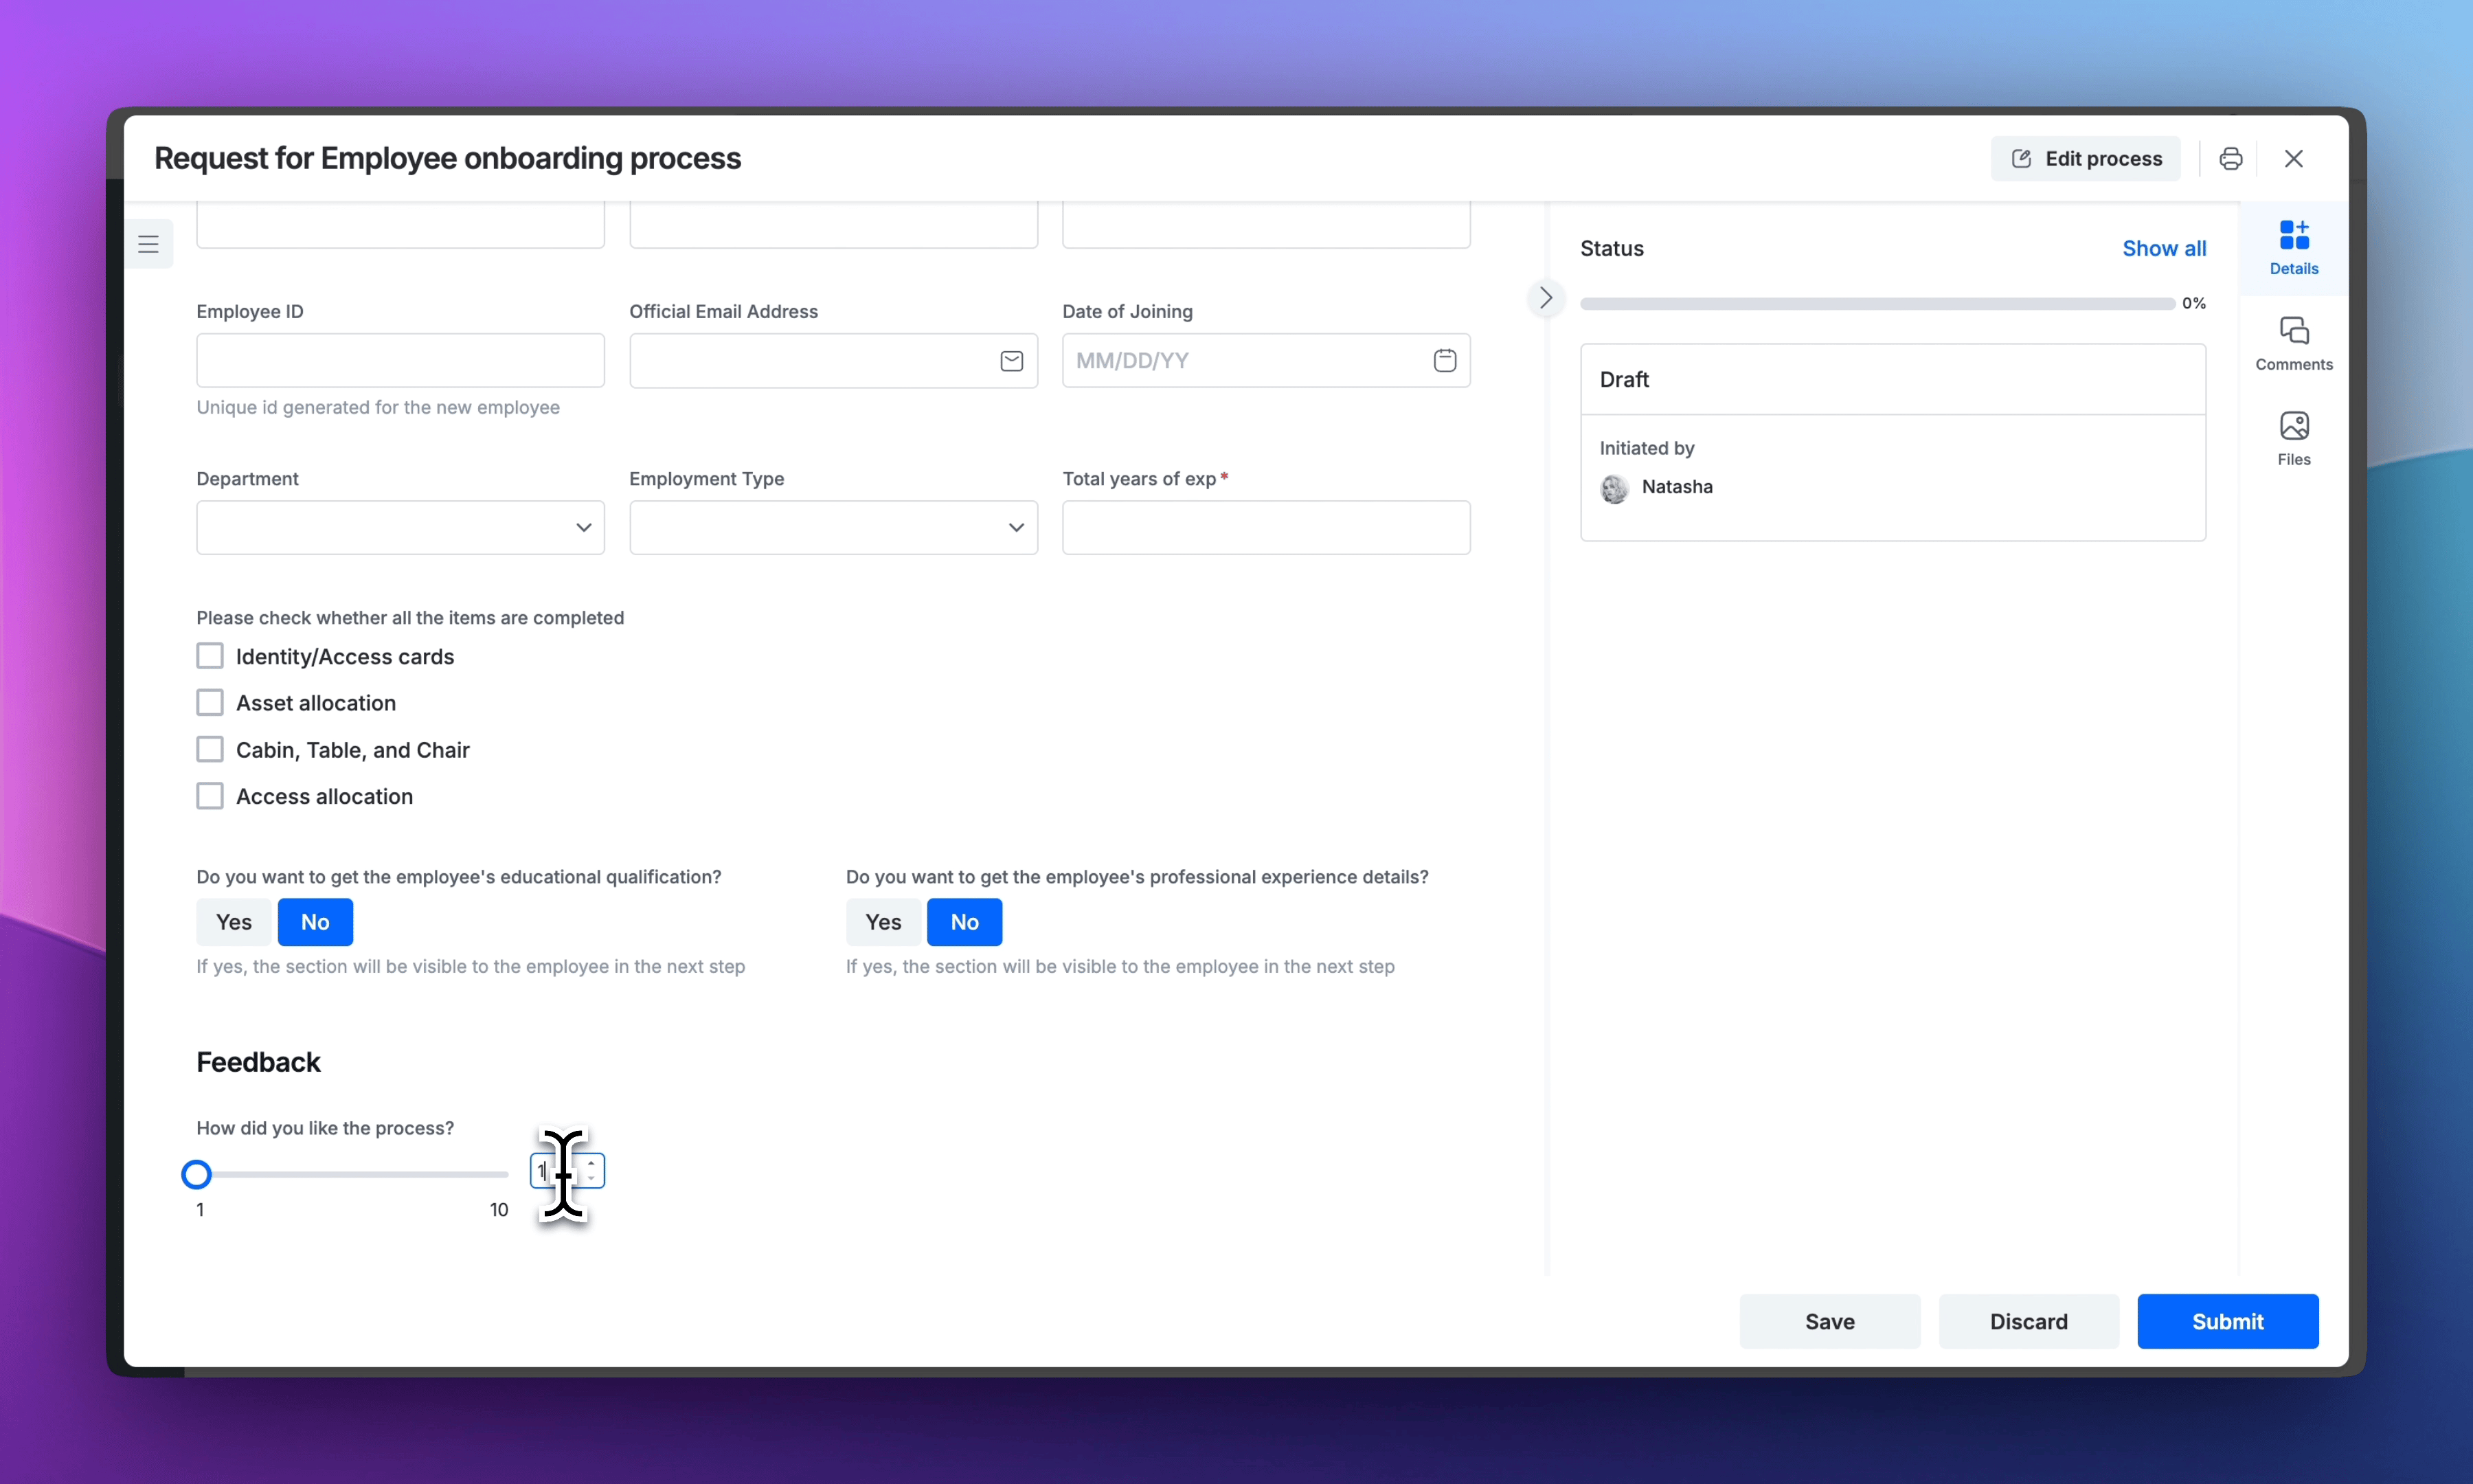Check the Identity/Access cards checkbox
The image size is (2473, 1484).
click(x=210, y=656)
